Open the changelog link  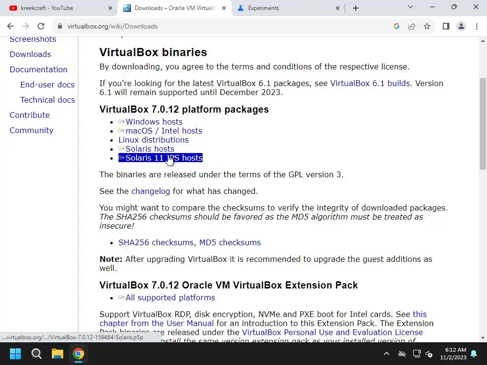tap(151, 191)
